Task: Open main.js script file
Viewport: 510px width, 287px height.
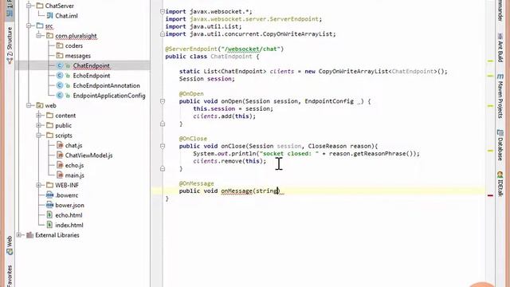Action: [x=74, y=175]
